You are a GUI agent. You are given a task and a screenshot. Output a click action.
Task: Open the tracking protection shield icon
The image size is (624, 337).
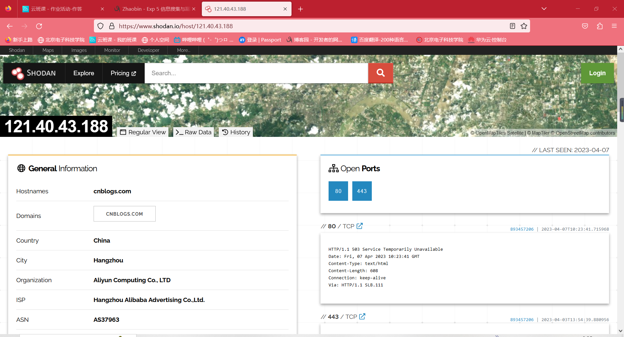[x=101, y=26]
